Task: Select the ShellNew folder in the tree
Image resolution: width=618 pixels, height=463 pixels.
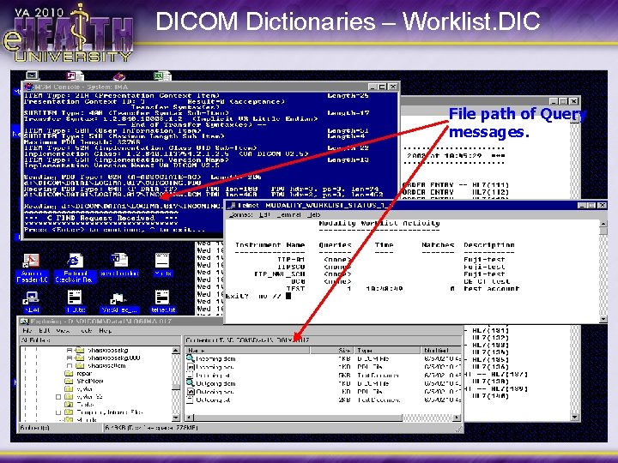Action: pyautogui.click(x=84, y=381)
